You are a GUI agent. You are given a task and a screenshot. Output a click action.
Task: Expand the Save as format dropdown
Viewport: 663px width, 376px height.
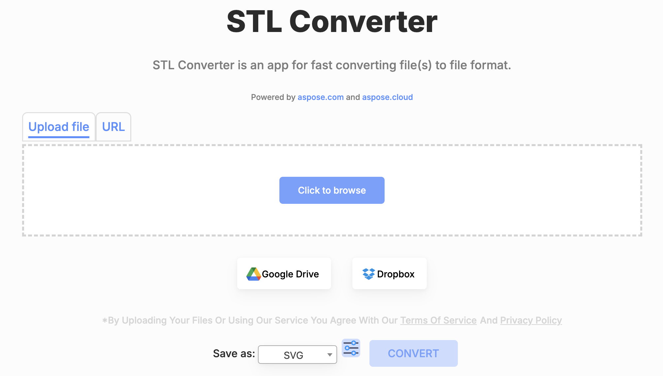[296, 355]
